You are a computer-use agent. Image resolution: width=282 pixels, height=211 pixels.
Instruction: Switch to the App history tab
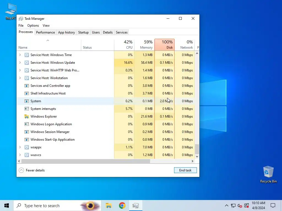click(66, 32)
